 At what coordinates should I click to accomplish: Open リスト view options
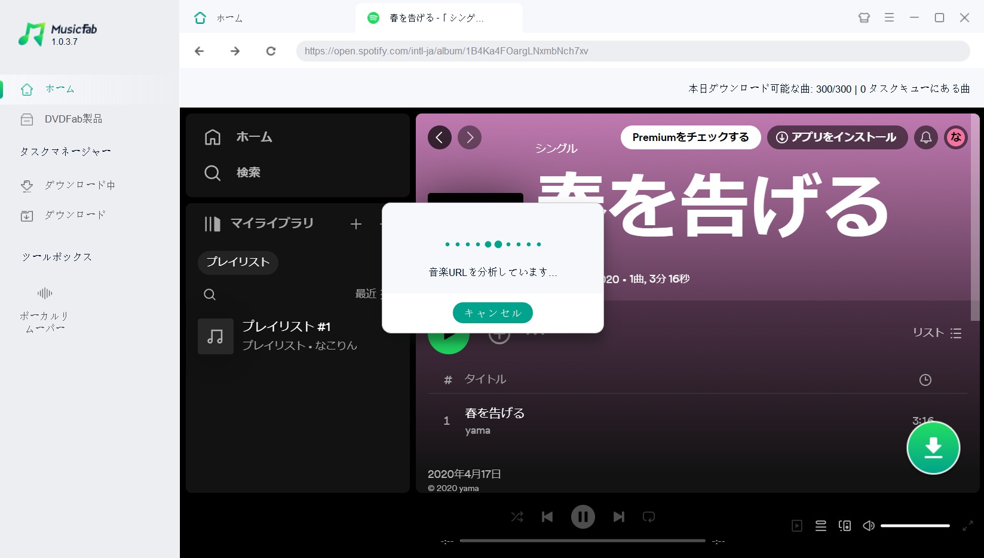tap(937, 333)
